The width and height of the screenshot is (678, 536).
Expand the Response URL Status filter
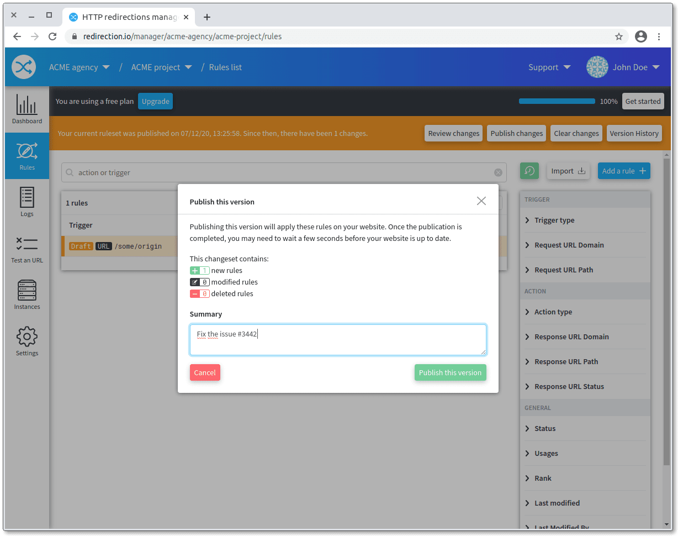[x=569, y=386]
